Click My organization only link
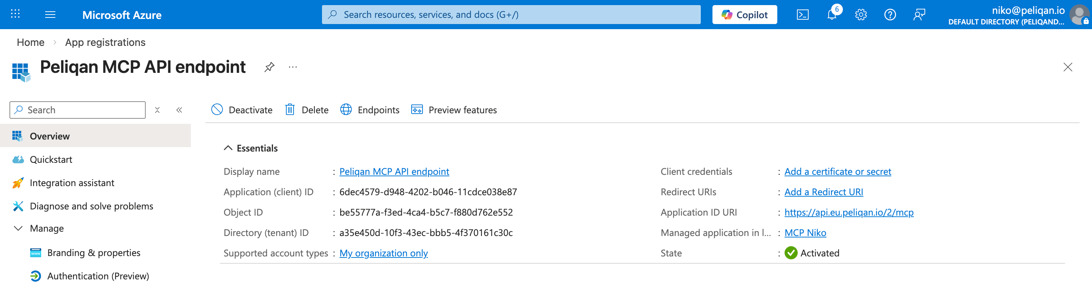The width and height of the screenshot is (1092, 287). (x=384, y=253)
